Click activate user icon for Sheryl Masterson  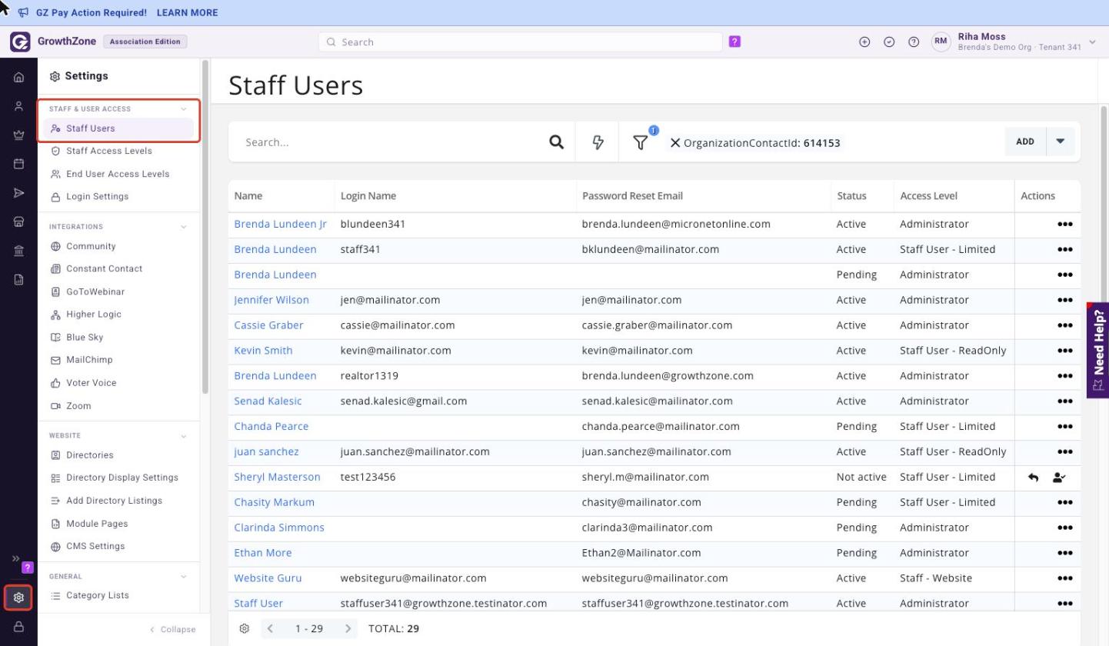tap(1059, 478)
